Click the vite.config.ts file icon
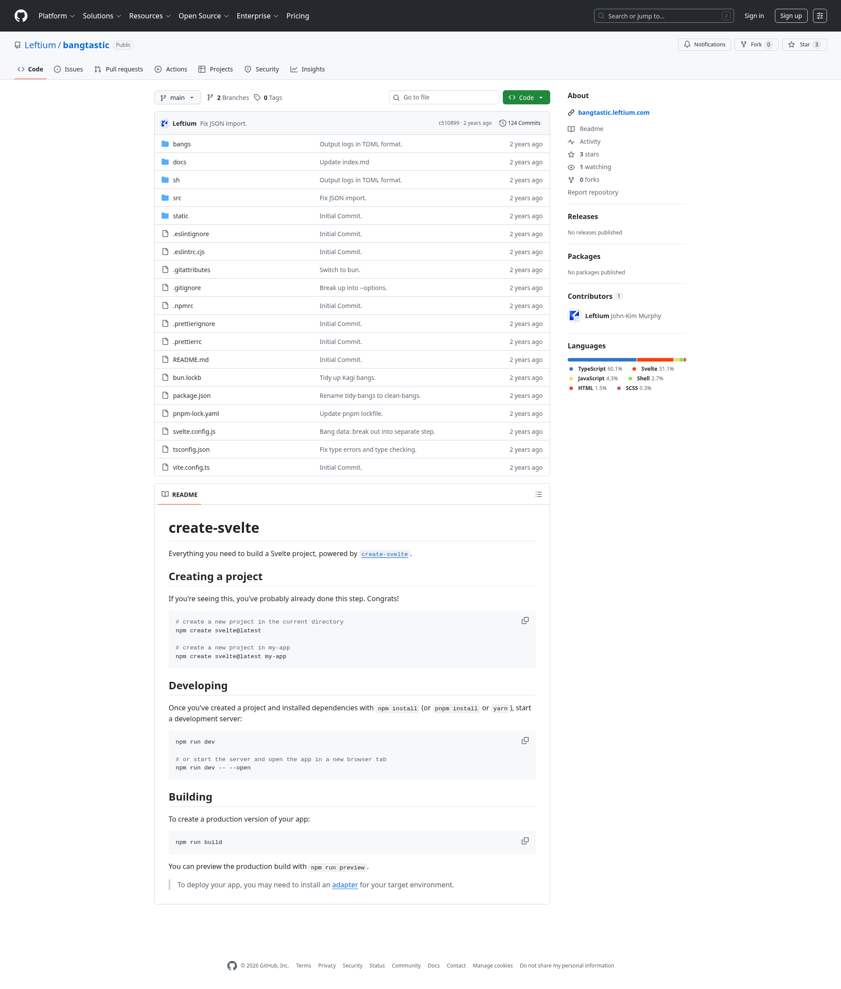841x989 pixels. (x=166, y=467)
